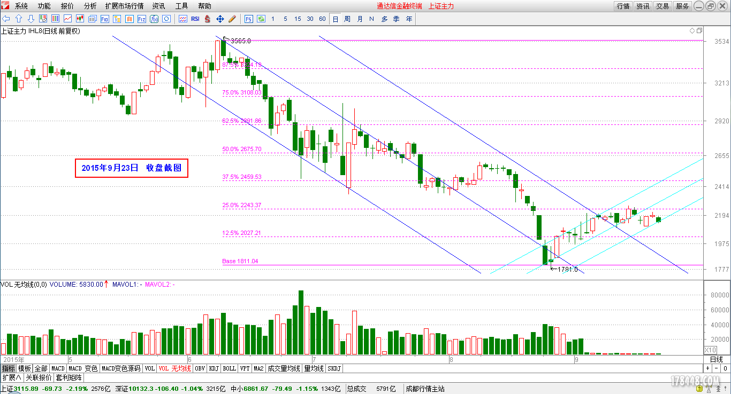Select the 成交量均线 indicator tab
Screen dimensions: 731x394
[x=284, y=368]
